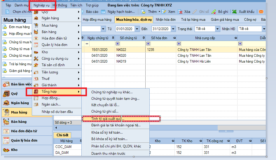
Task: Click the Xóa delete icon
Action: [180, 12]
